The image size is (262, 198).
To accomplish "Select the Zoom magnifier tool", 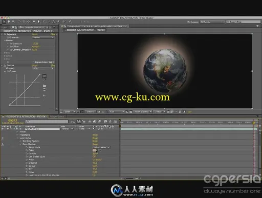I will point(13,22).
